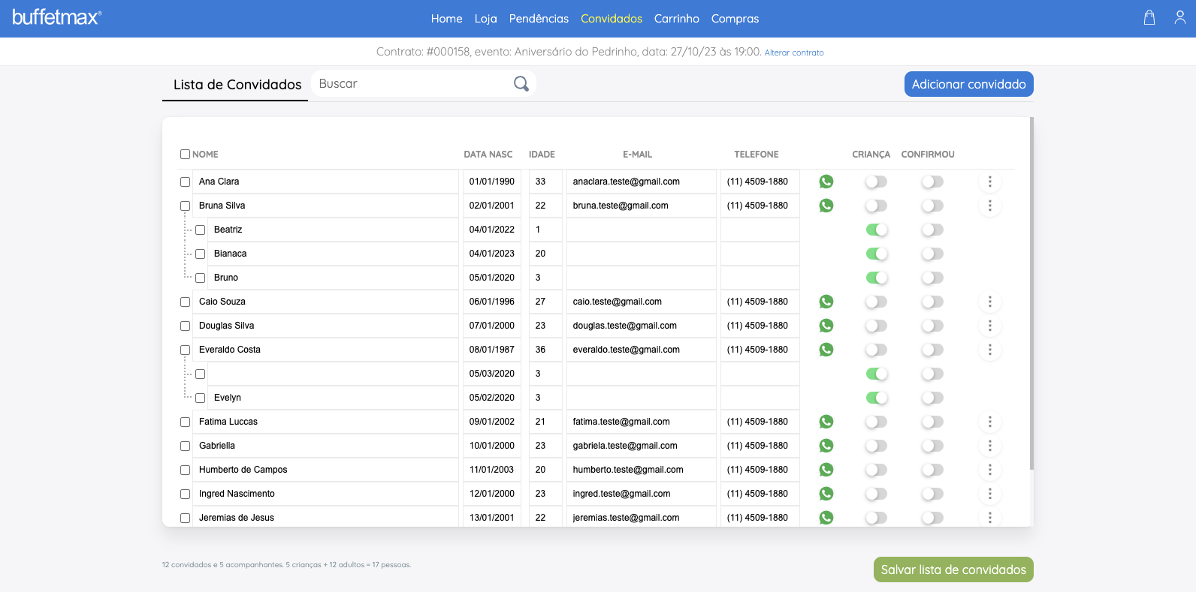Select the Lista de Convidados tab
The height and width of the screenshot is (592, 1196).
pos(236,85)
